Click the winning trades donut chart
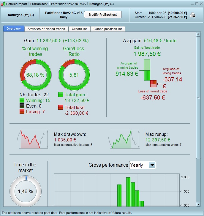 (x=36, y=75)
